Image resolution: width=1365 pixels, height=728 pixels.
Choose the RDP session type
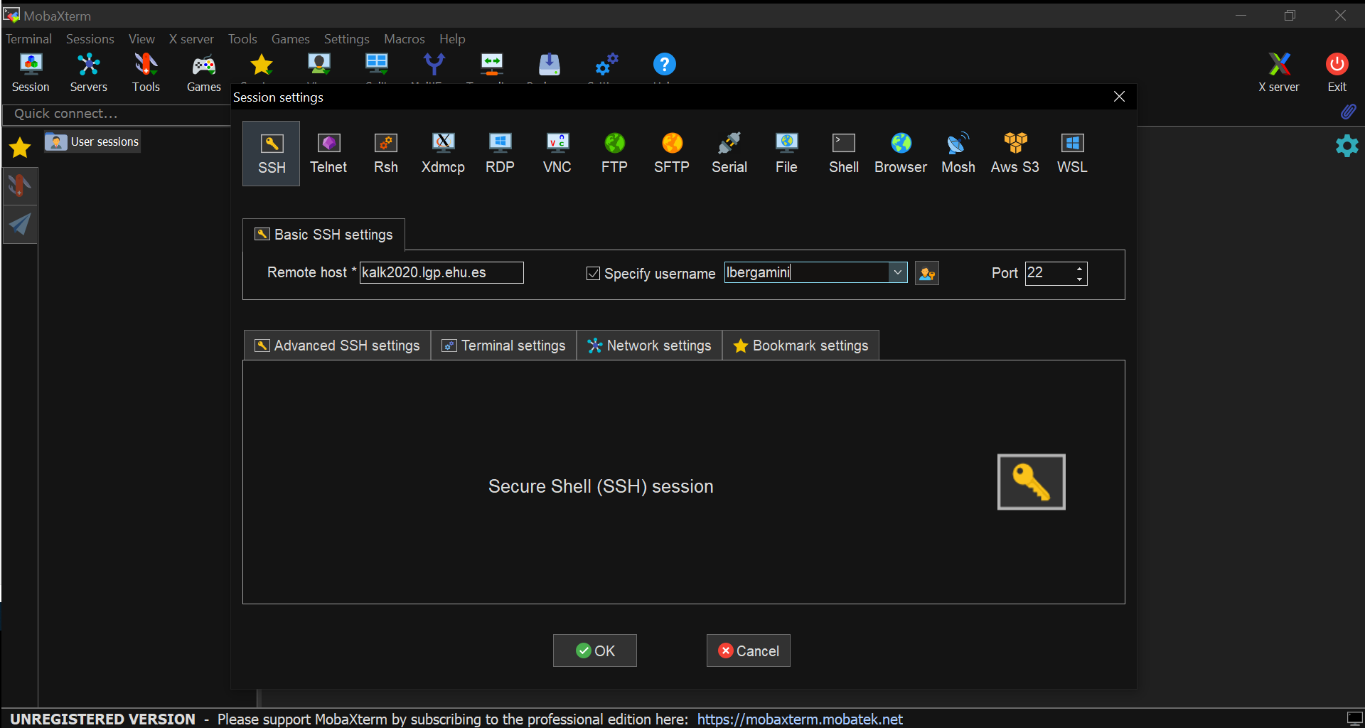pyautogui.click(x=500, y=153)
